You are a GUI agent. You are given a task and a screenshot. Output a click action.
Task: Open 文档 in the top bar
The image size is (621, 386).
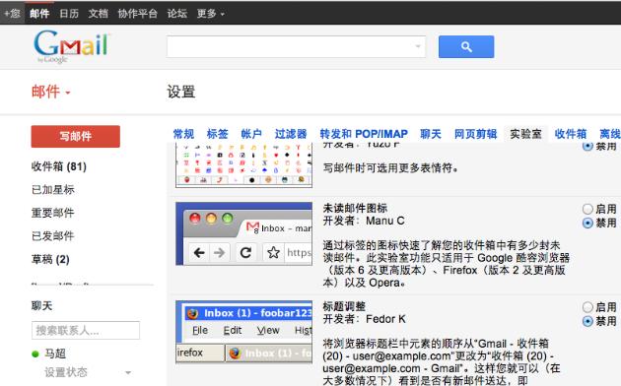coord(99,14)
